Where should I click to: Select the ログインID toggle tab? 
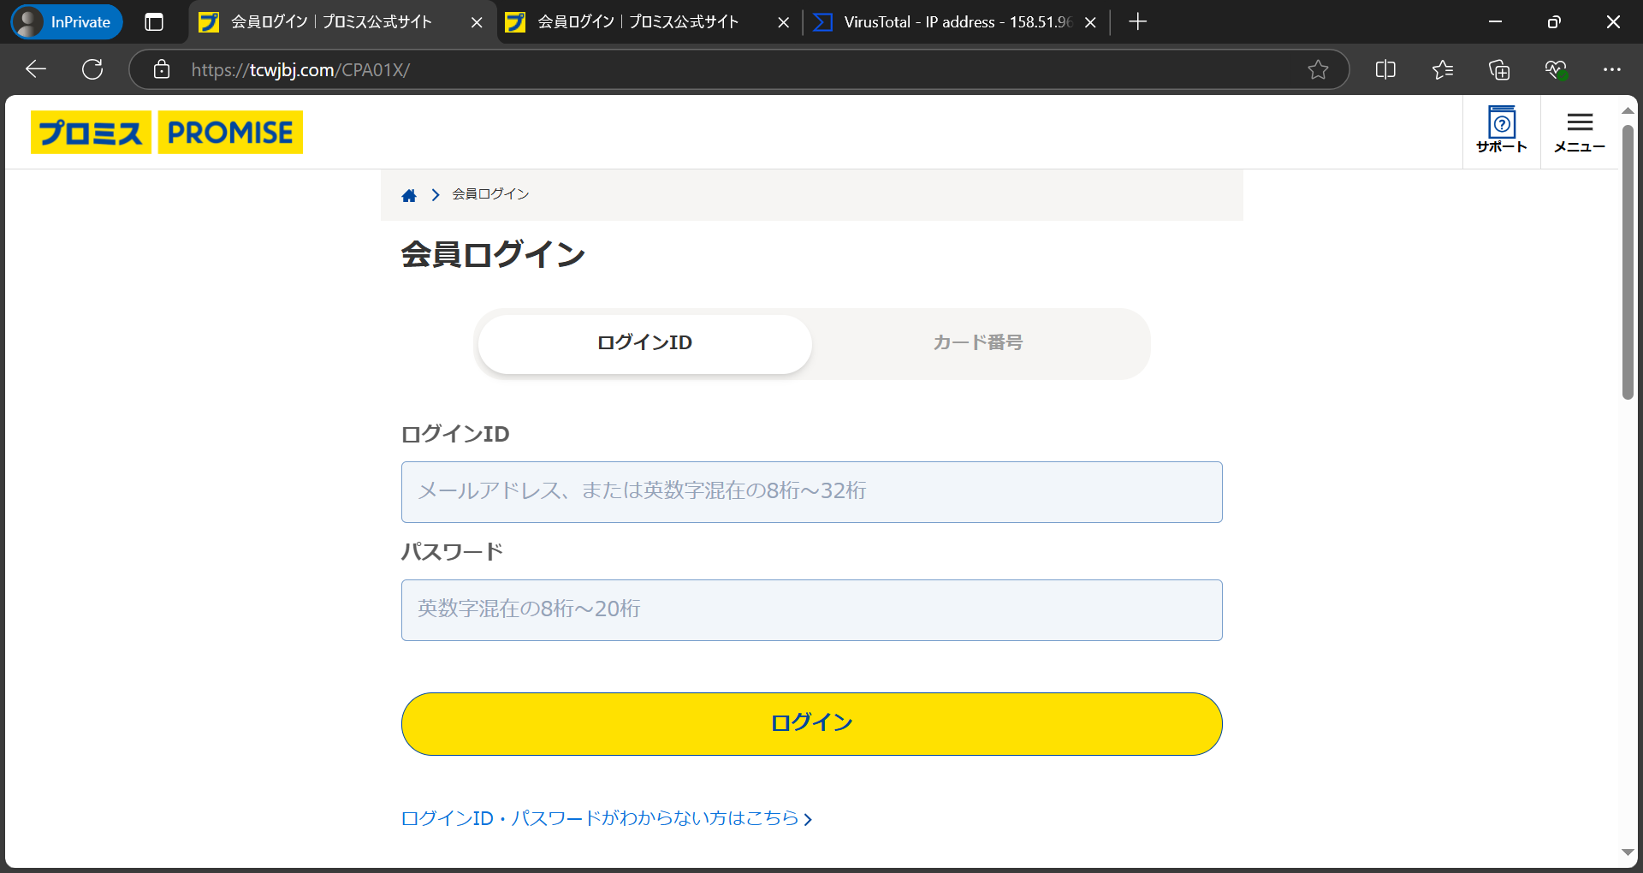tap(644, 343)
